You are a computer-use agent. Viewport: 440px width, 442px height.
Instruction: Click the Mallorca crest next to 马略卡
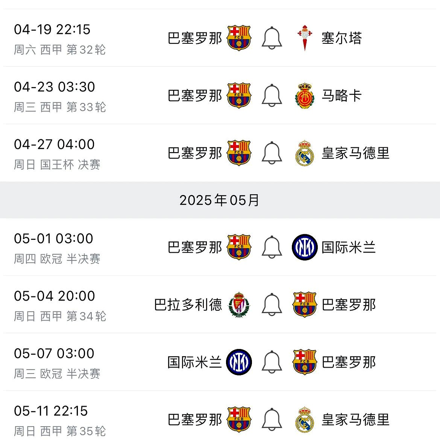304,96
